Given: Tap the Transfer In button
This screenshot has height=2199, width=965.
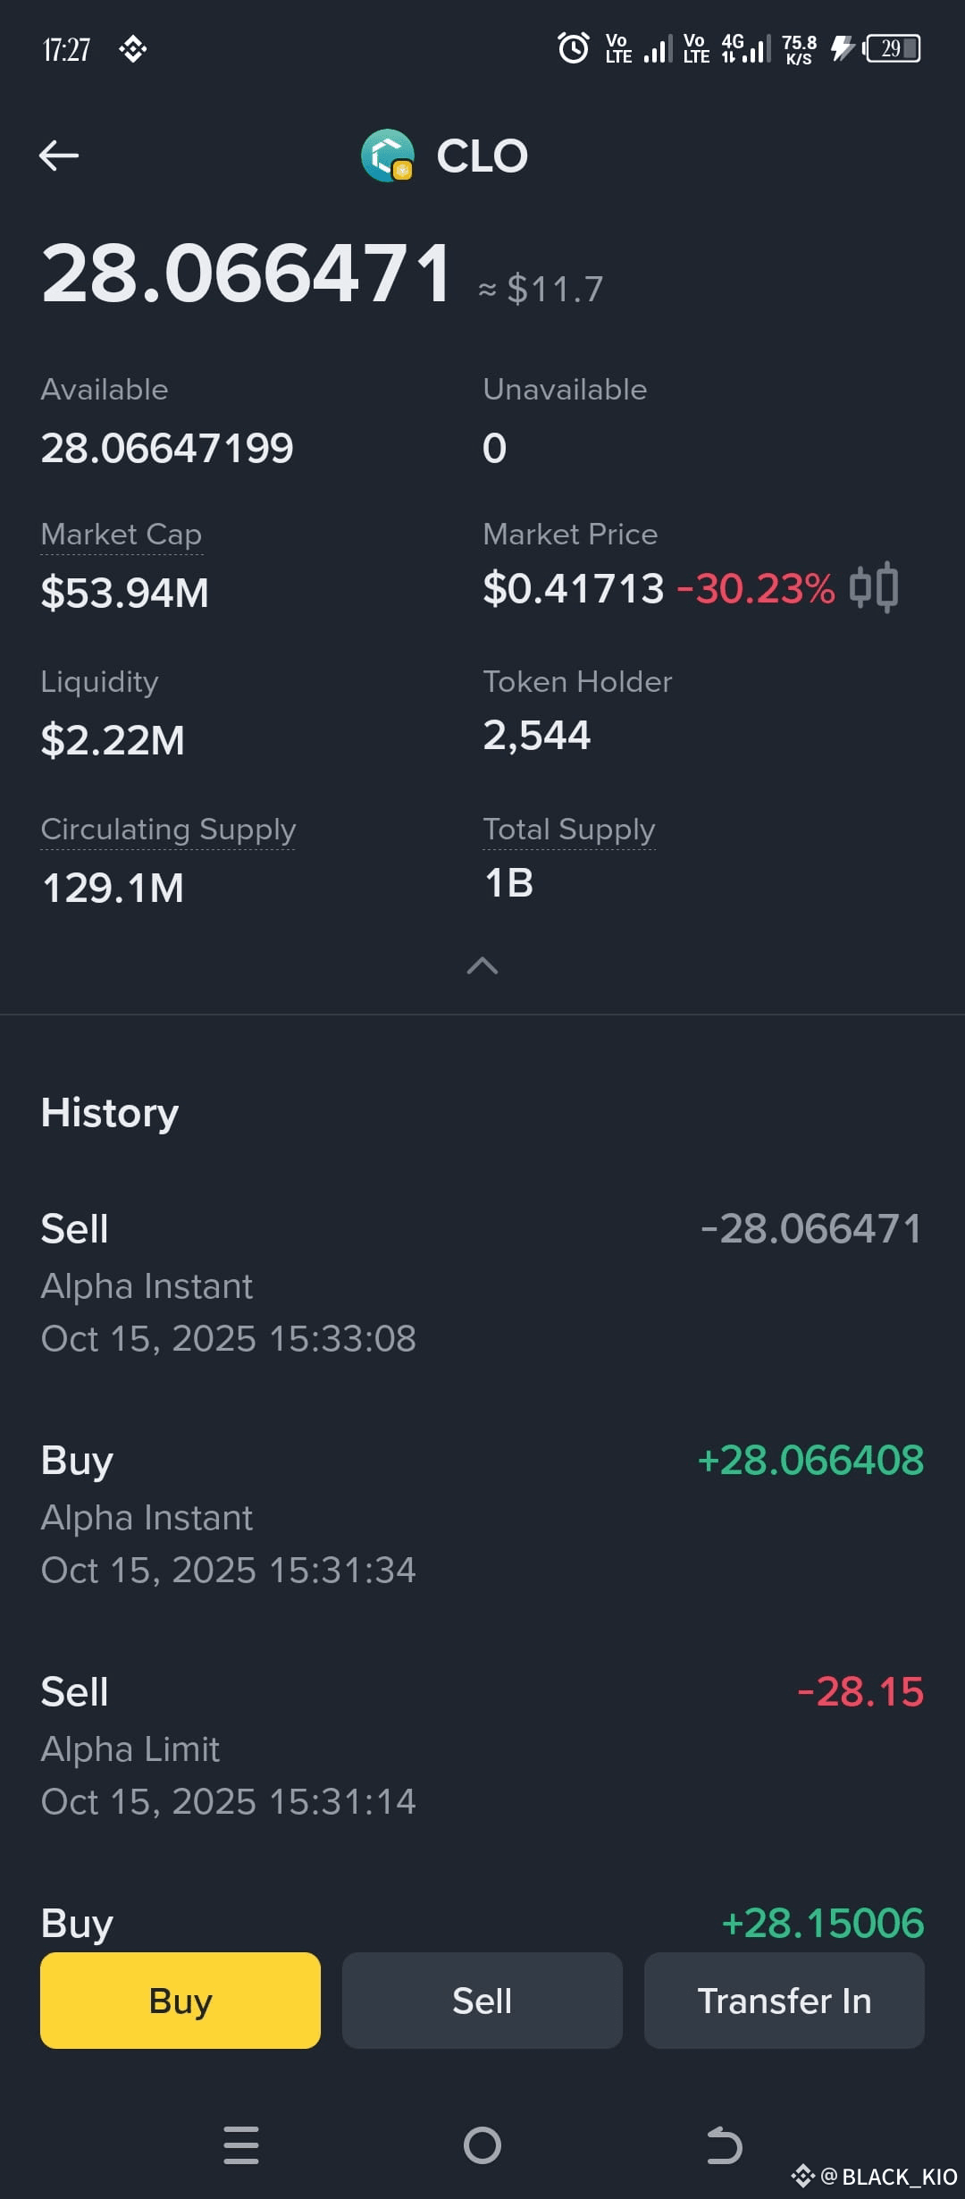Looking at the screenshot, I should [785, 2001].
